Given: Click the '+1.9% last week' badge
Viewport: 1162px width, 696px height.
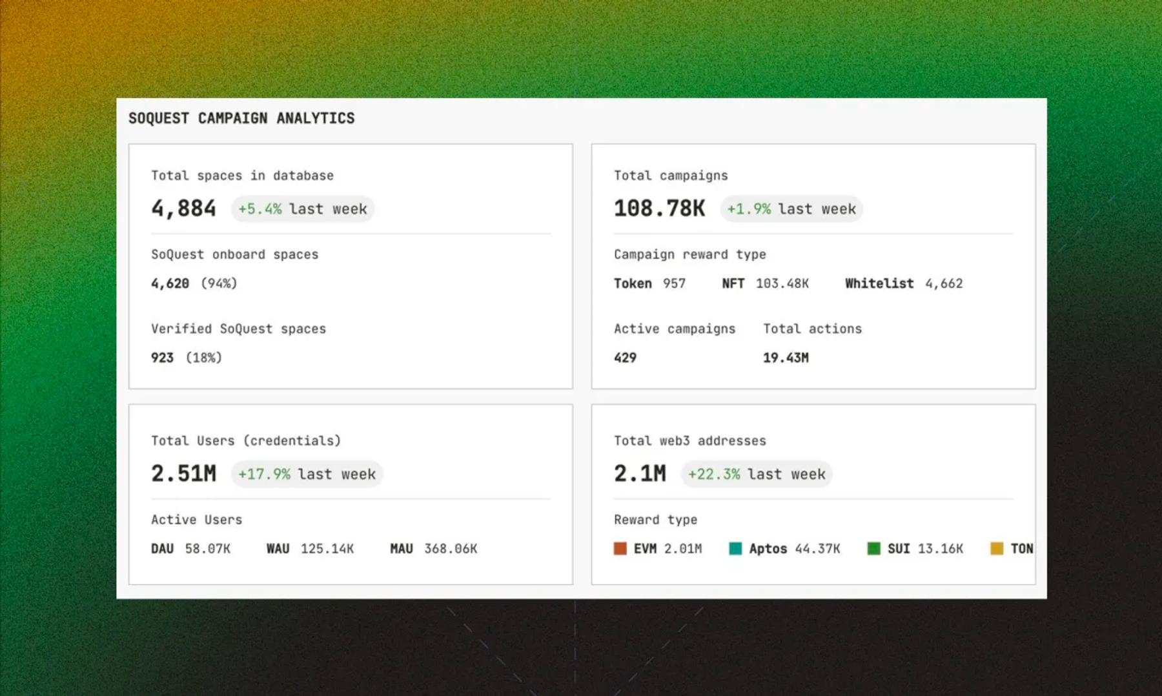Looking at the screenshot, I should click(791, 209).
